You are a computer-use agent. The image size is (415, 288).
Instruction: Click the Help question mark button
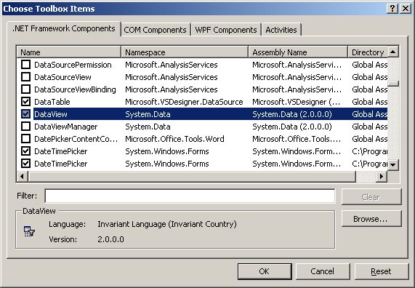tap(392, 9)
